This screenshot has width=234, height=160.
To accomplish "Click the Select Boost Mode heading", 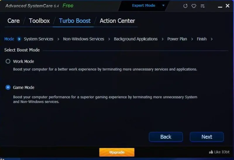I will 22,50.
